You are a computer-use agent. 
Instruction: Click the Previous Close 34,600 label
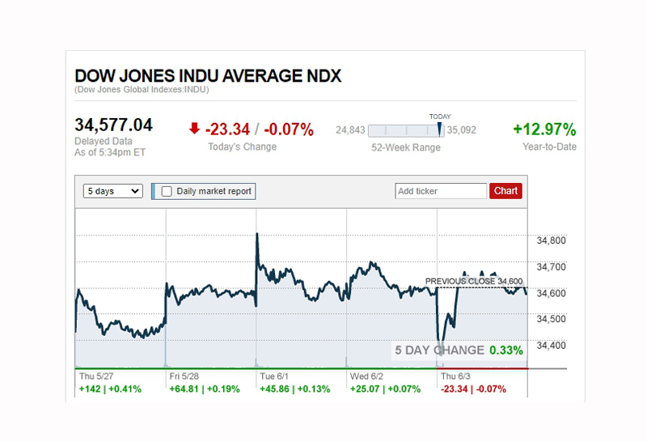pos(474,282)
